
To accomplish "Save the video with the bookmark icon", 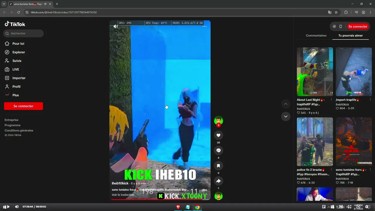I will [219, 166].
